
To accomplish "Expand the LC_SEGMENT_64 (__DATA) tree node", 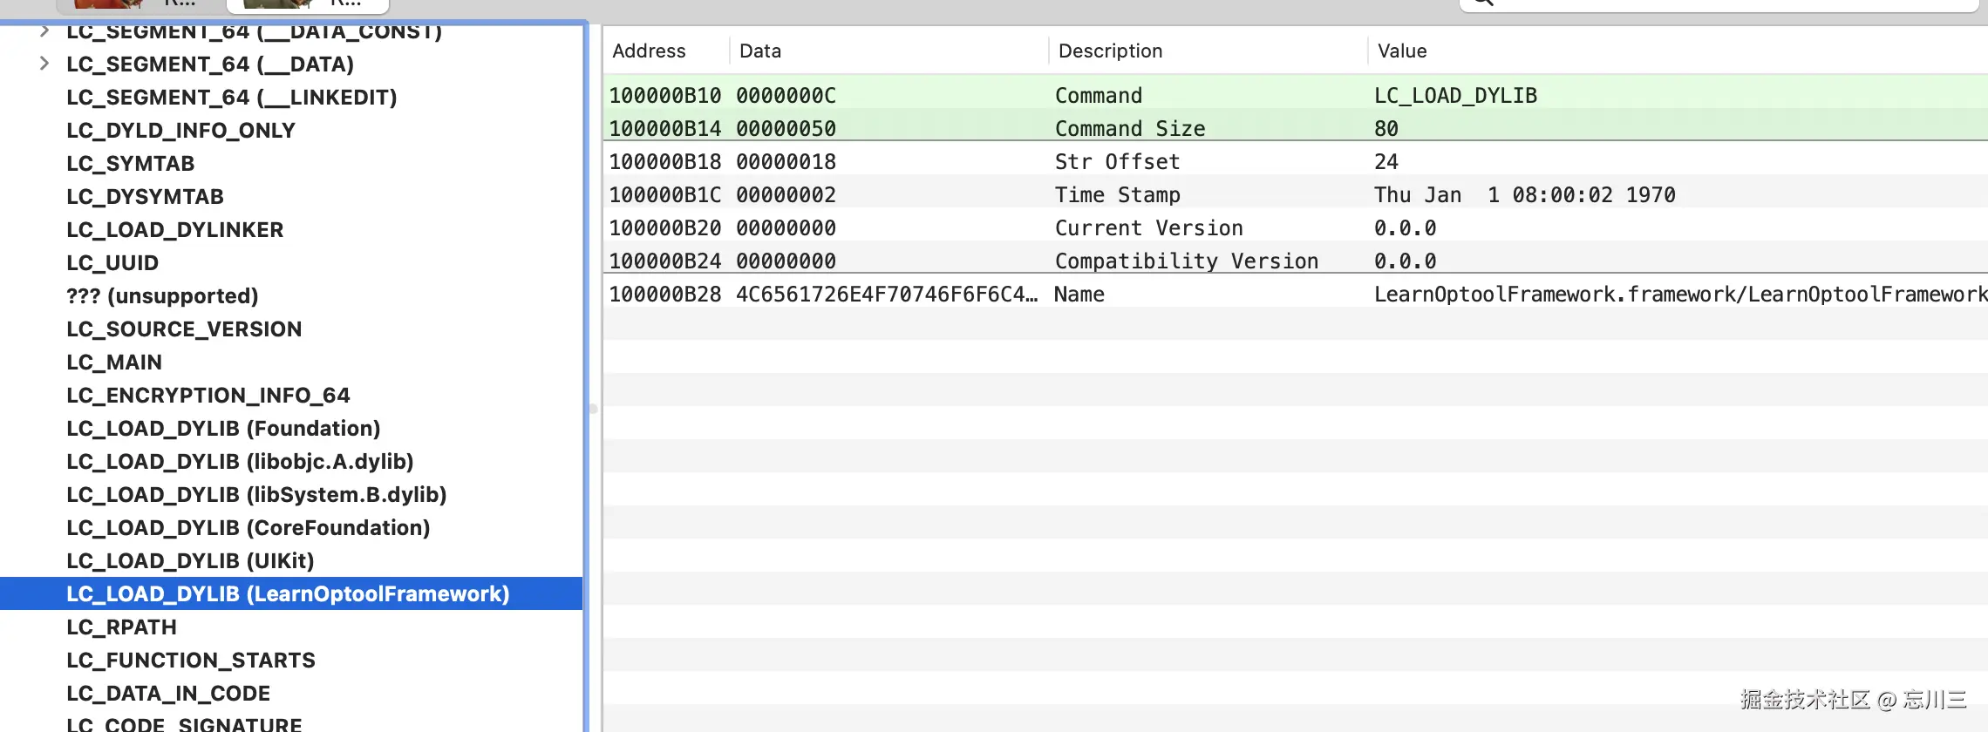I will point(44,64).
